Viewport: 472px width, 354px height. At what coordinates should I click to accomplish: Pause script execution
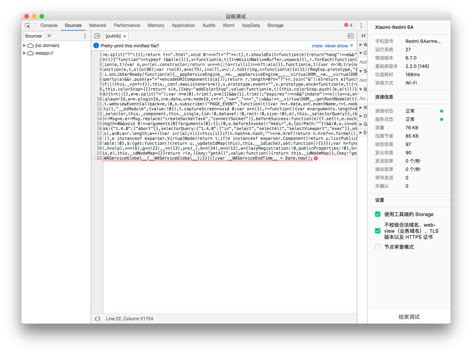click(363, 36)
